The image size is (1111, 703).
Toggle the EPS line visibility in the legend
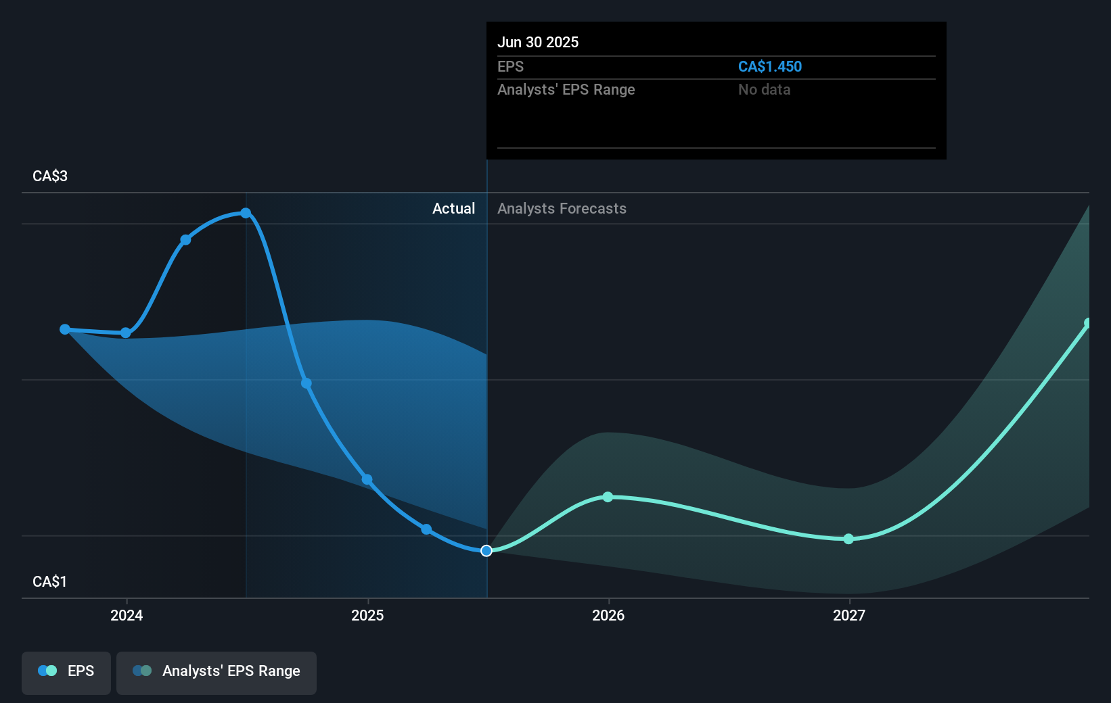[x=66, y=673]
